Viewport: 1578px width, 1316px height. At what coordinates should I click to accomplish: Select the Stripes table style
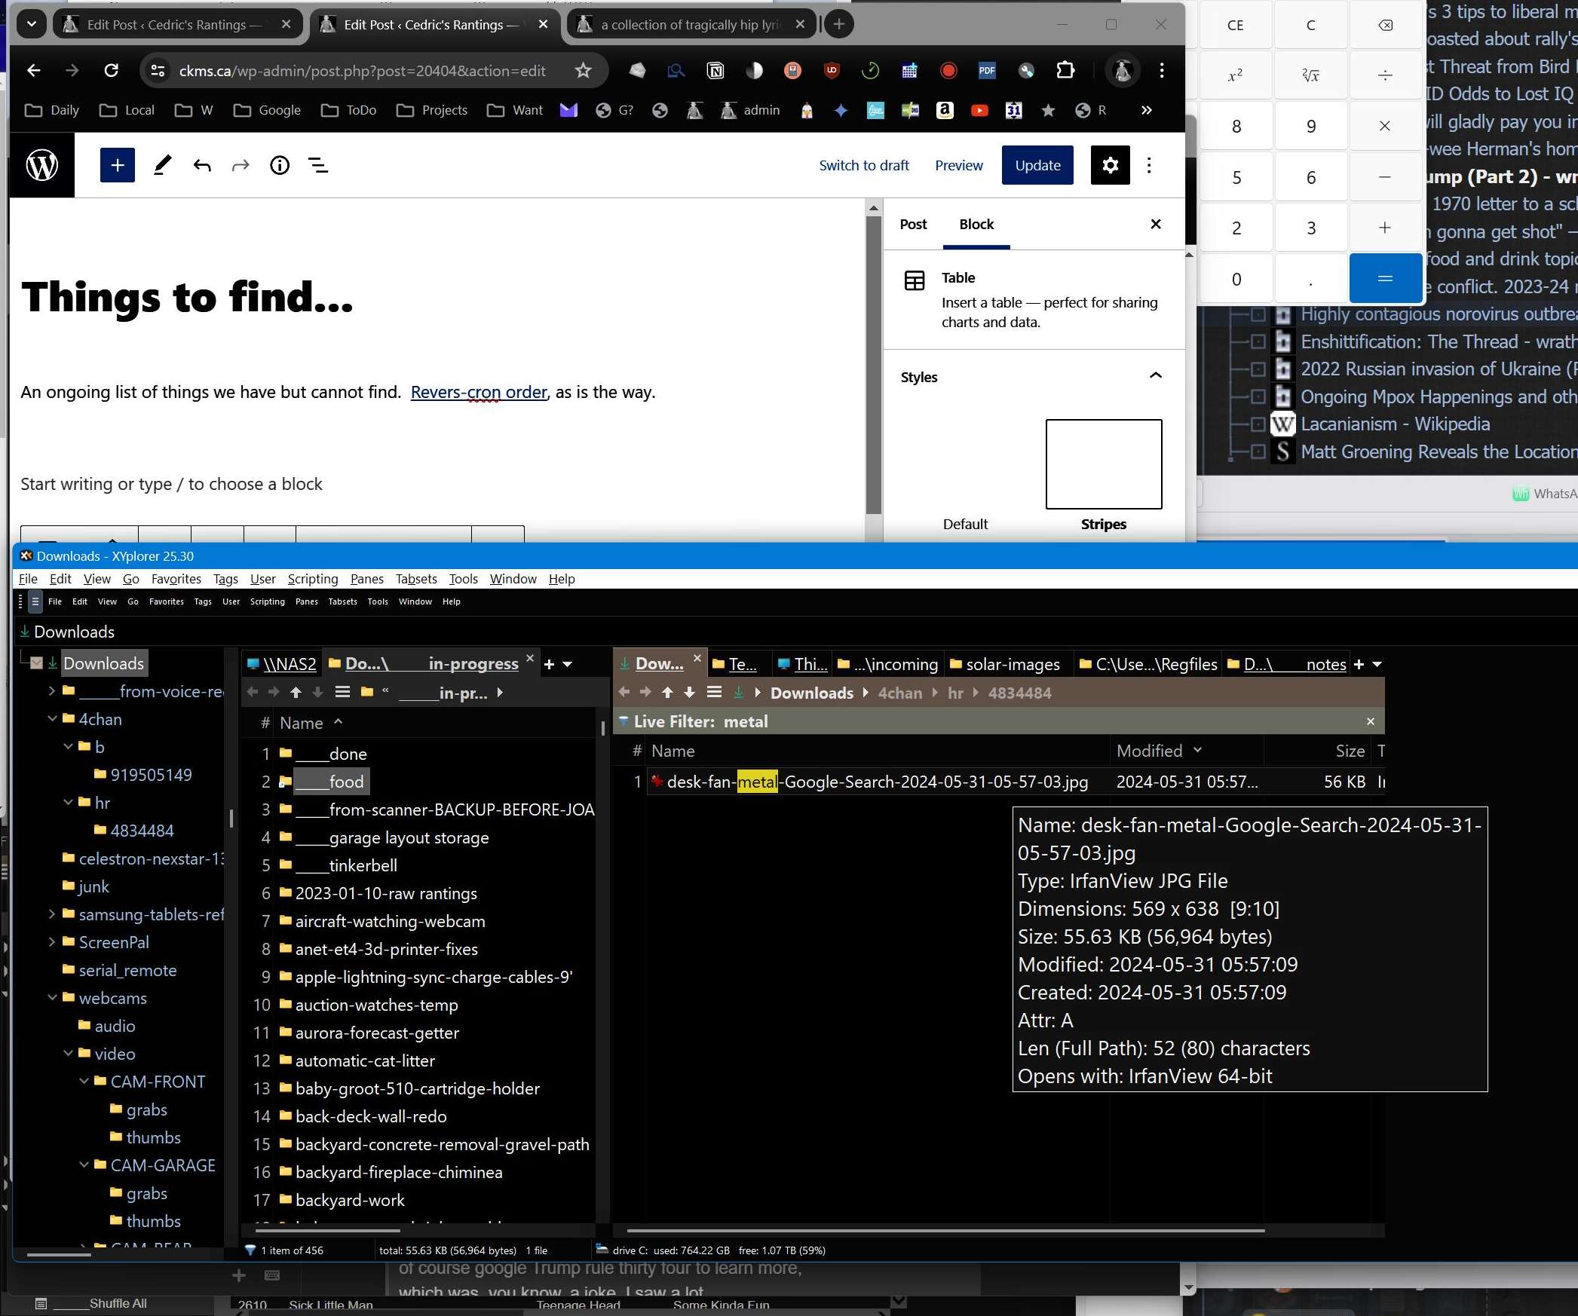(1103, 465)
